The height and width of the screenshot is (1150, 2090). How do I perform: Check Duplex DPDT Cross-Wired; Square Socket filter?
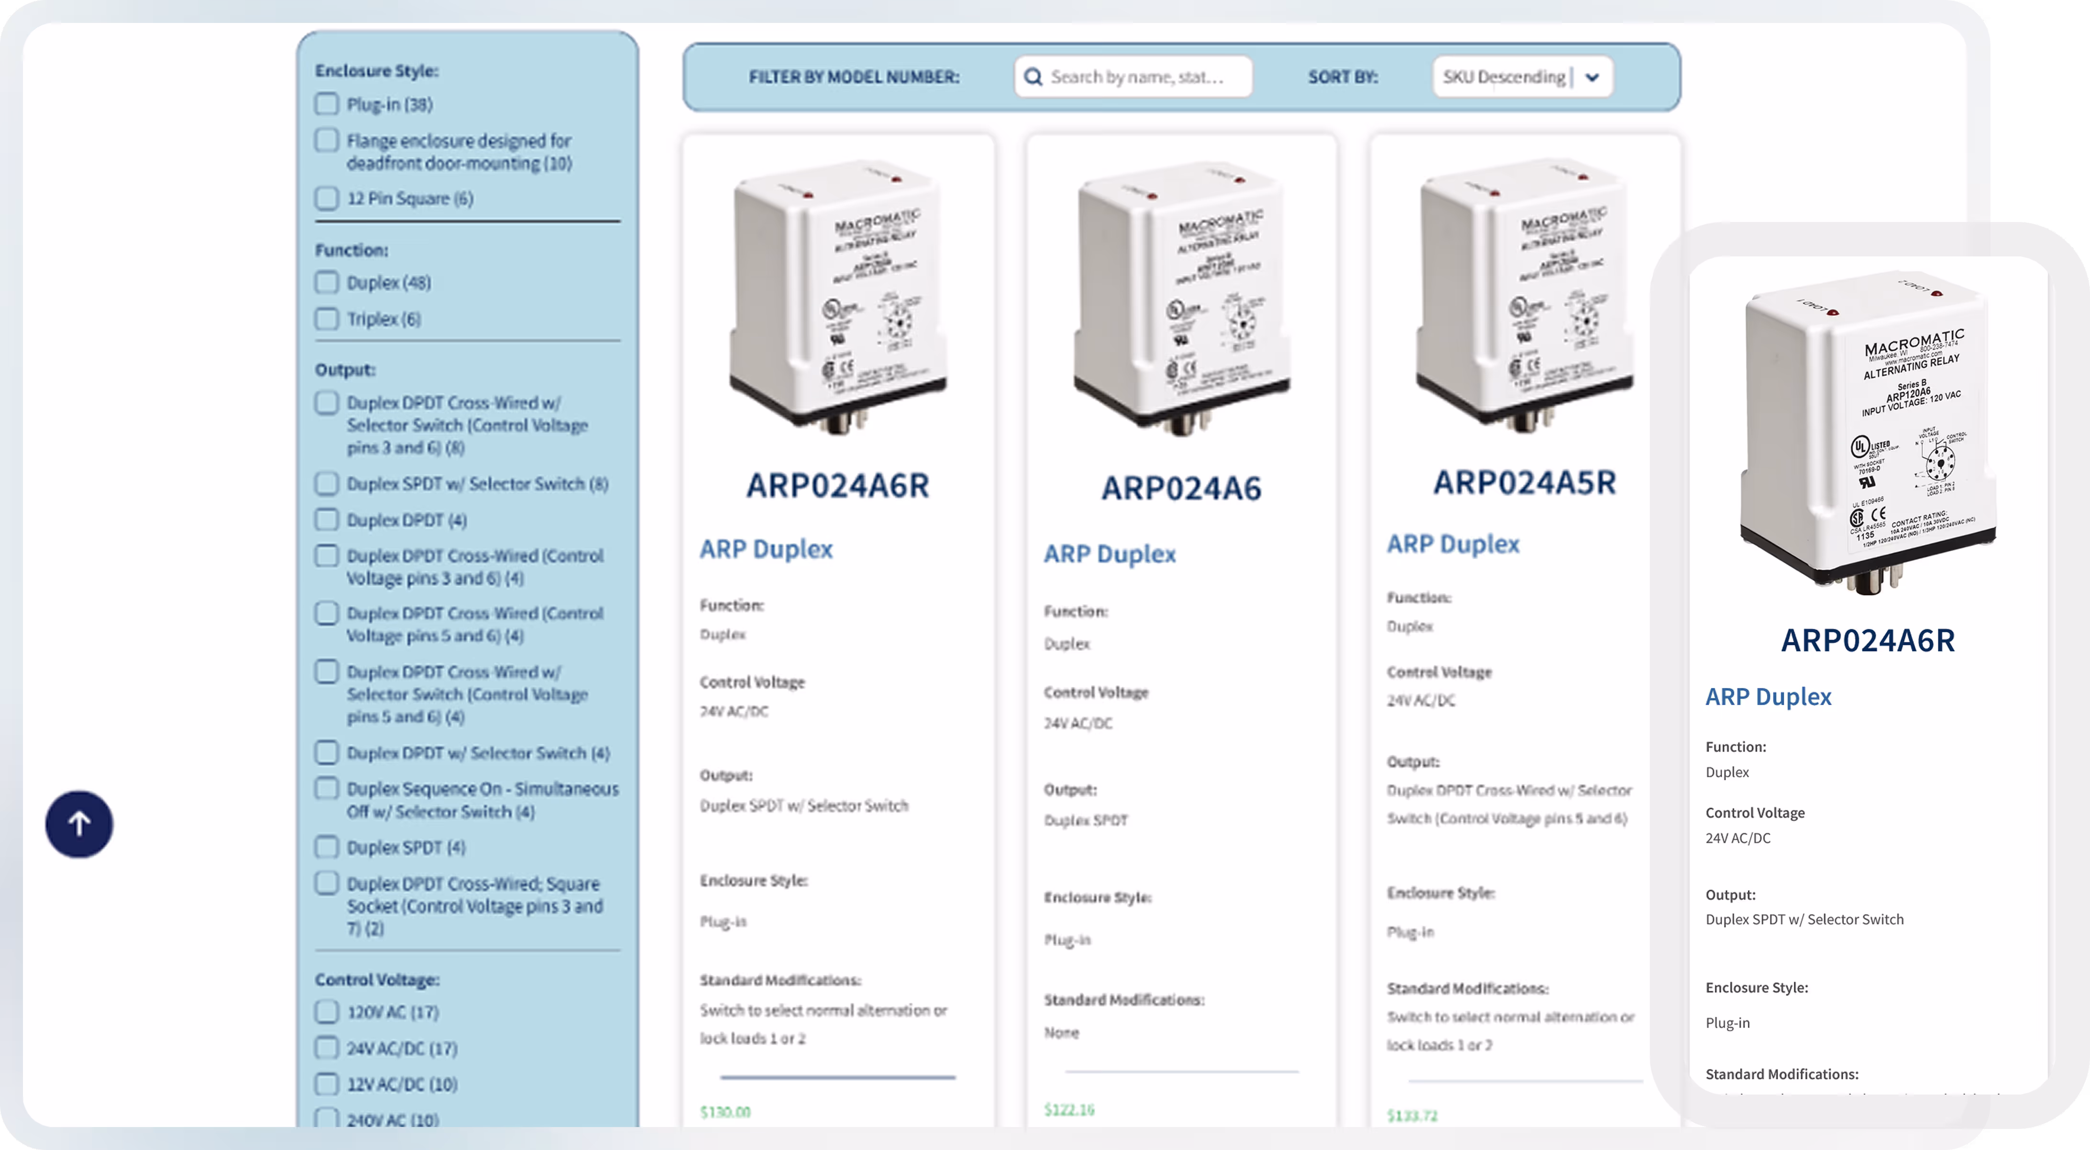[x=326, y=883]
